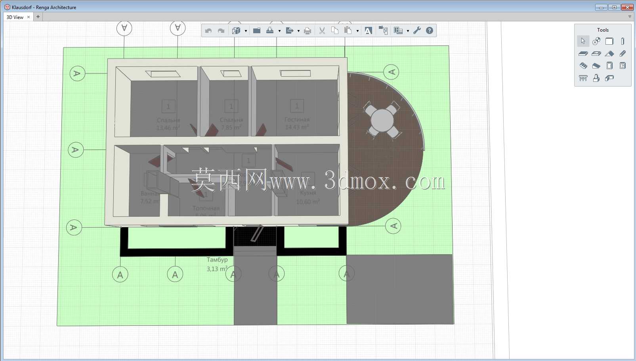Redo the undone action

(x=221, y=30)
